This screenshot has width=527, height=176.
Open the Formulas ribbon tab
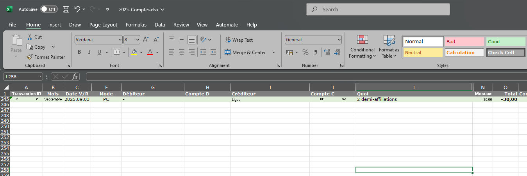pos(136,25)
